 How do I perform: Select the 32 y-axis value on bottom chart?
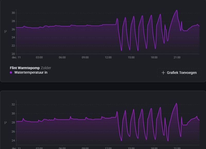pyautogui.click(x=13, y=105)
